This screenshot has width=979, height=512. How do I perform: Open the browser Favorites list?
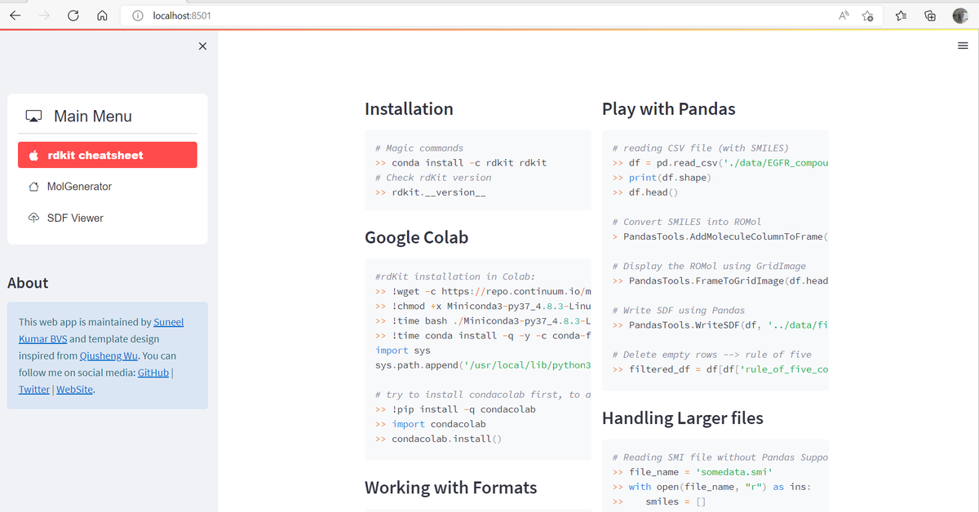point(901,15)
